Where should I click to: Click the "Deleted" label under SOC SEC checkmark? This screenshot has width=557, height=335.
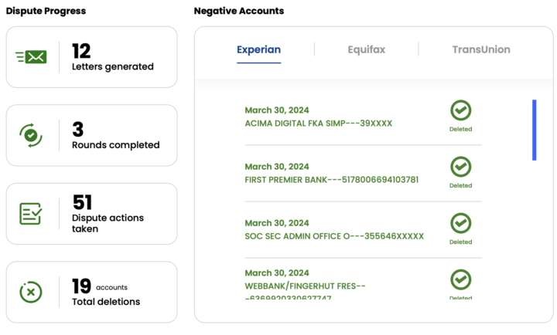pos(461,242)
